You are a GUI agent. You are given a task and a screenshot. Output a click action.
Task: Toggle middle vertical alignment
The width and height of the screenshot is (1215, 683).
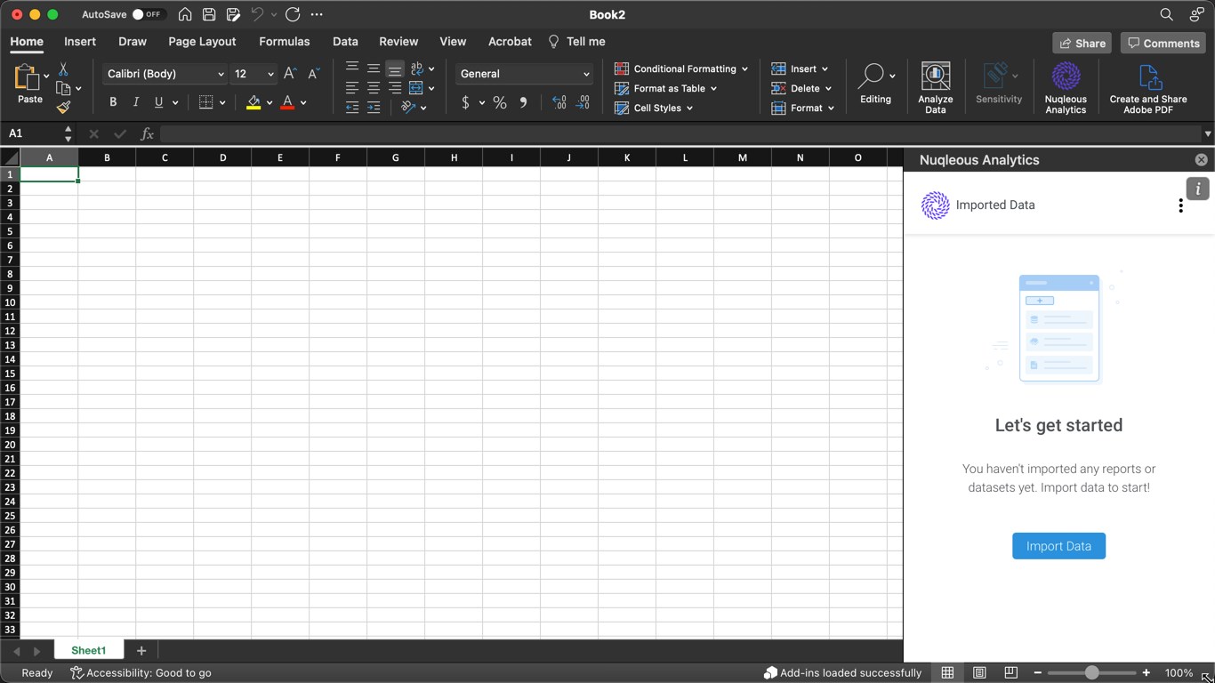tap(374, 68)
